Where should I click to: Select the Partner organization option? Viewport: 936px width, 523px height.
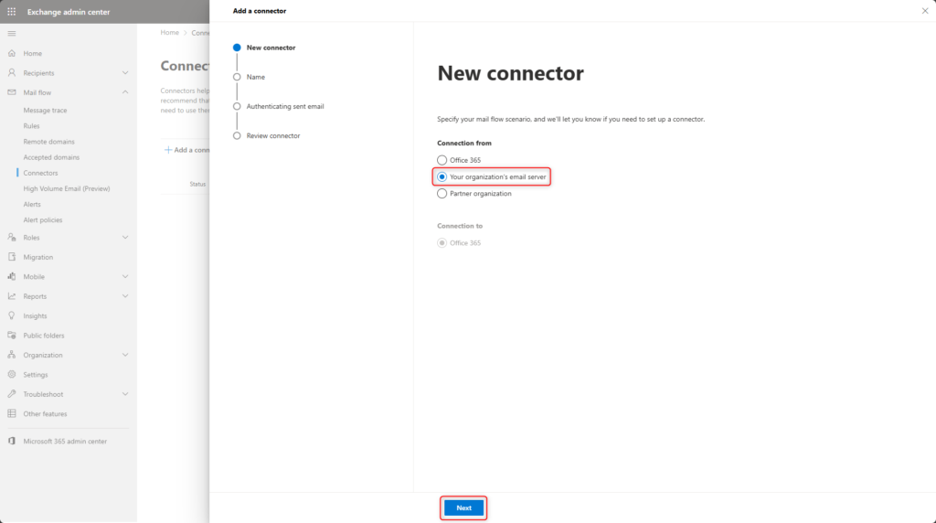[x=441, y=194]
